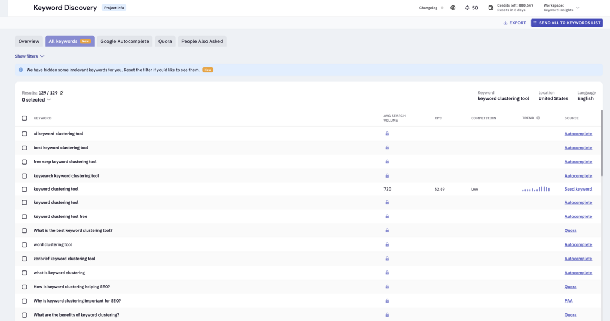Screen dimensions: 610x321
Task: Click lock icon for free serp keyword clustering tool
Action: (387, 161)
